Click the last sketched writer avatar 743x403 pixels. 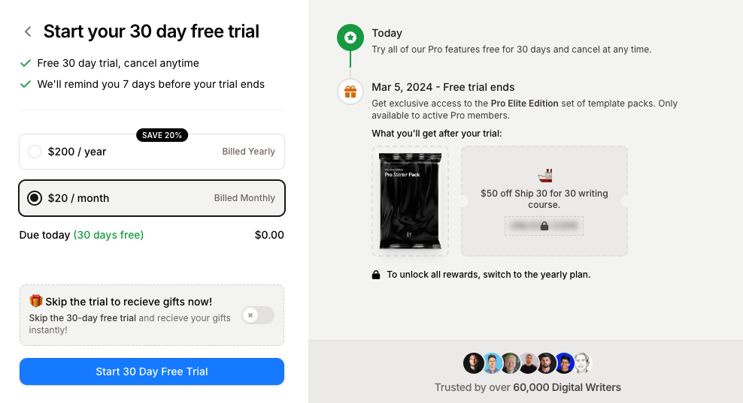pos(583,363)
